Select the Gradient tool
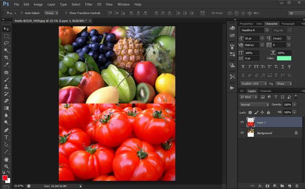This screenshot has width=305, height=189. click(x=6, y=108)
